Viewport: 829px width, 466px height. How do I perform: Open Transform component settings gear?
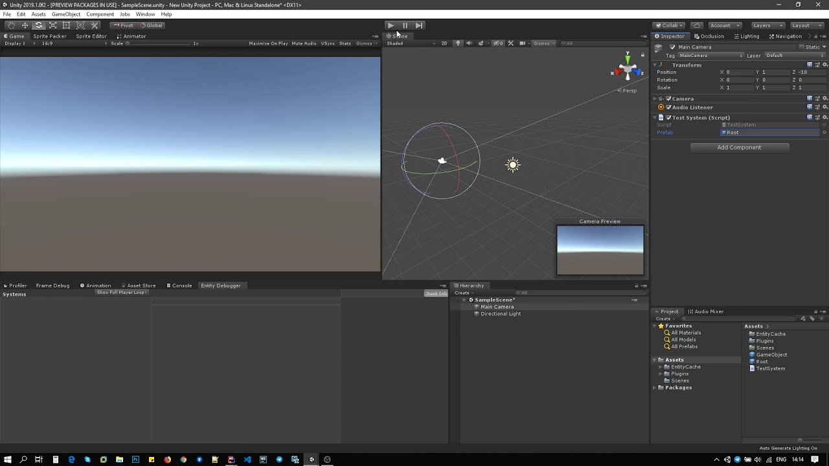coord(824,65)
